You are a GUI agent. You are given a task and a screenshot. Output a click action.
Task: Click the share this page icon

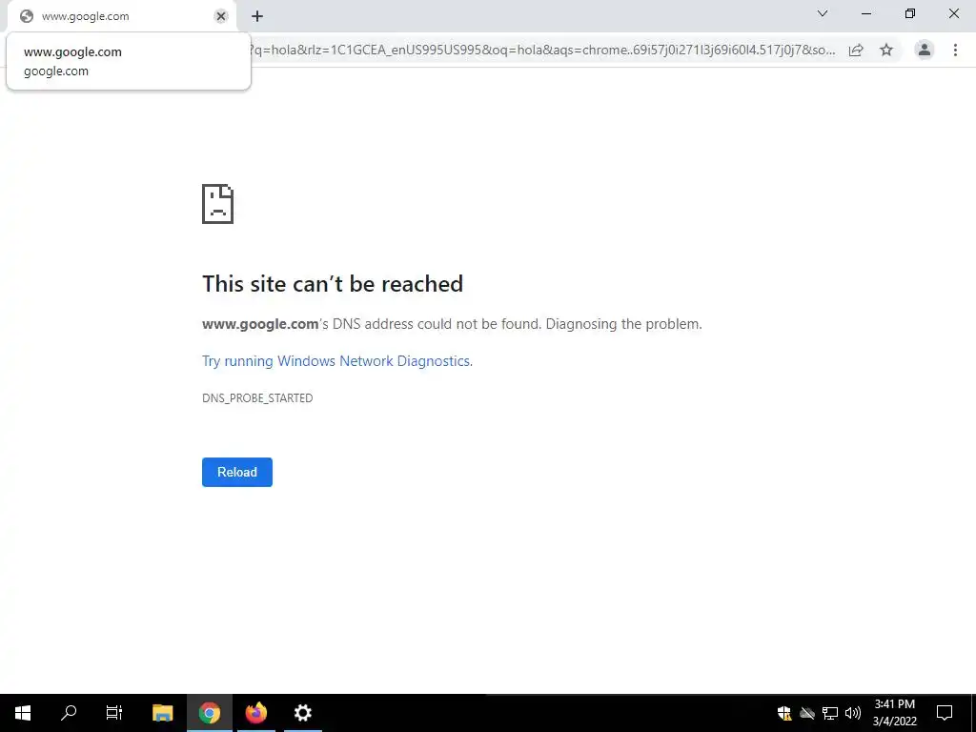click(x=856, y=50)
